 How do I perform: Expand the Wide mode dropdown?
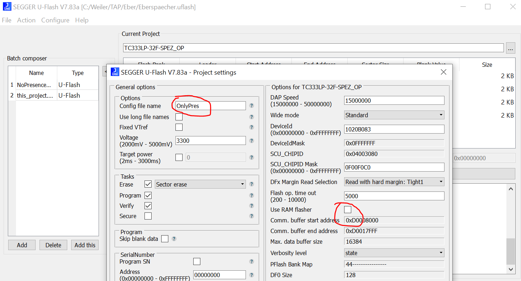pyautogui.click(x=394, y=115)
